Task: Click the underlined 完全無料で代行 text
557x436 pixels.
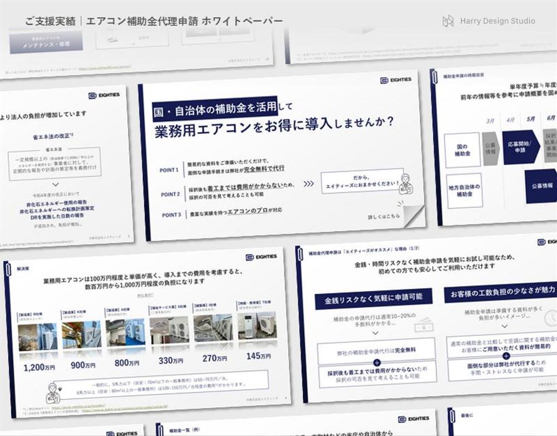Action: click(x=264, y=168)
